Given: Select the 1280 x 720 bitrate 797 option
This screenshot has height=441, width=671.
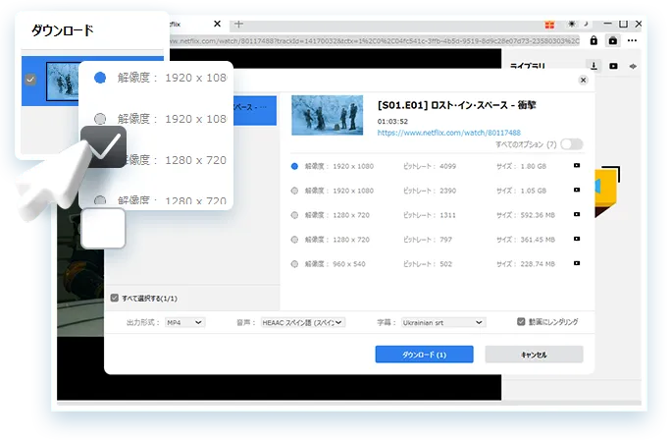Looking at the screenshot, I should coord(294,240).
